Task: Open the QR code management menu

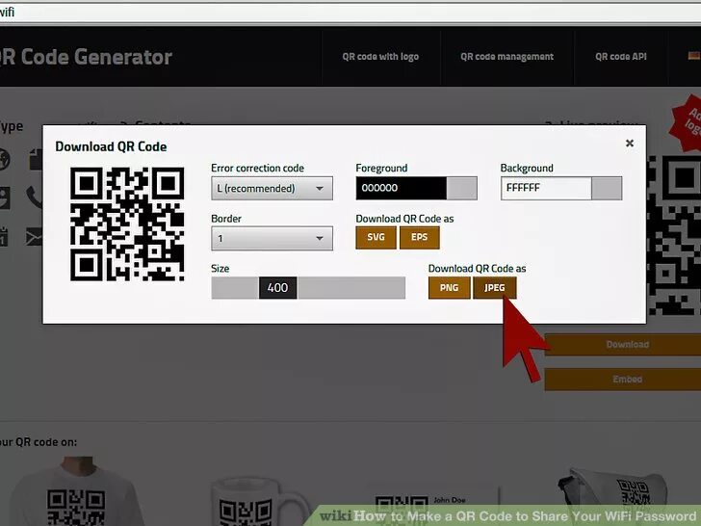Action: [x=506, y=57]
